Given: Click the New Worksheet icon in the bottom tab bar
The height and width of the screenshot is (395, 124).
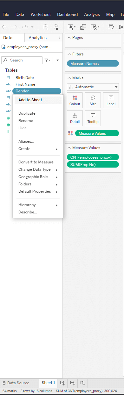Looking at the screenshot, I should click(x=62, y=383).
